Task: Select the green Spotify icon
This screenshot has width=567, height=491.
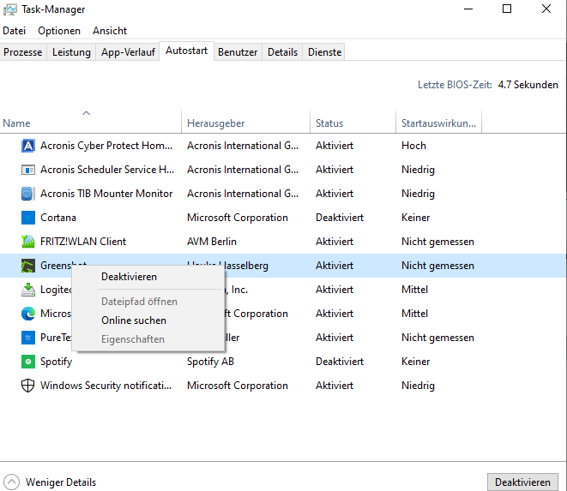Action: point(27,362)
